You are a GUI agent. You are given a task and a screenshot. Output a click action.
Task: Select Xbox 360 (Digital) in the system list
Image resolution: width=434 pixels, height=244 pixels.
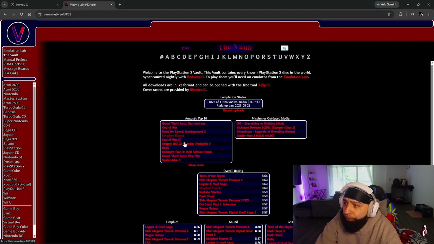coord(17,184)
